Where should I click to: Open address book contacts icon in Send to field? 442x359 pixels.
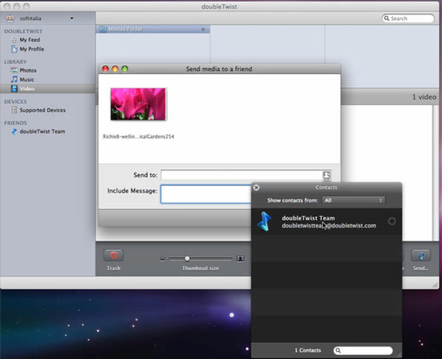tap(326, 175)
